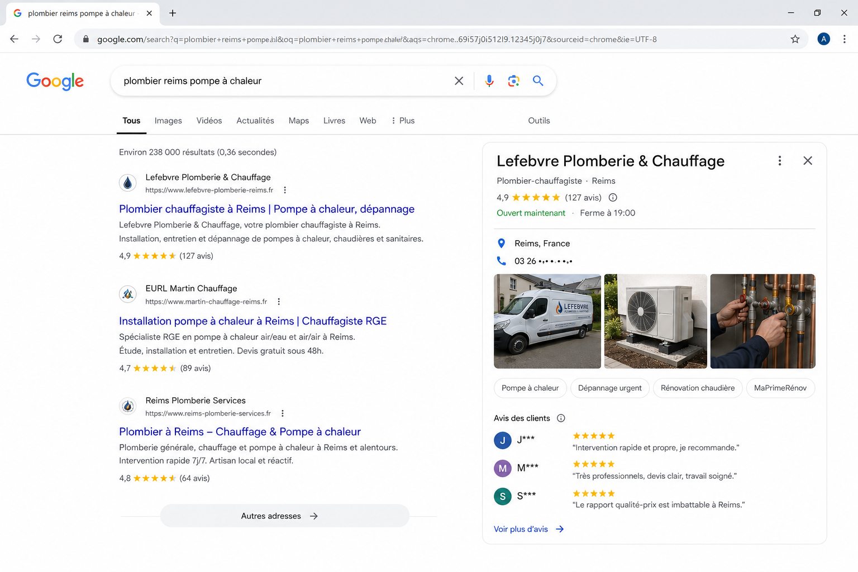Click J*** reviewer avatar
Screen dimensions: 858x572
click(x=503, y=440)
